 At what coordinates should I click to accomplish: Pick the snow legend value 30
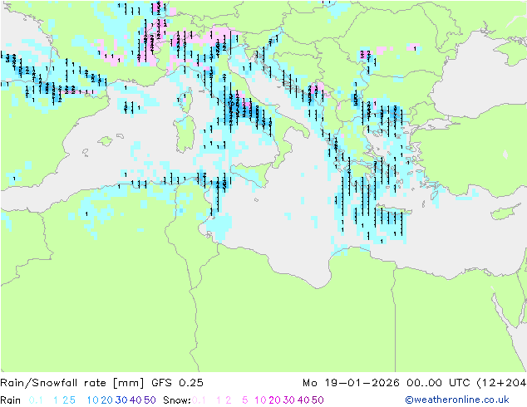coord(289,400)
